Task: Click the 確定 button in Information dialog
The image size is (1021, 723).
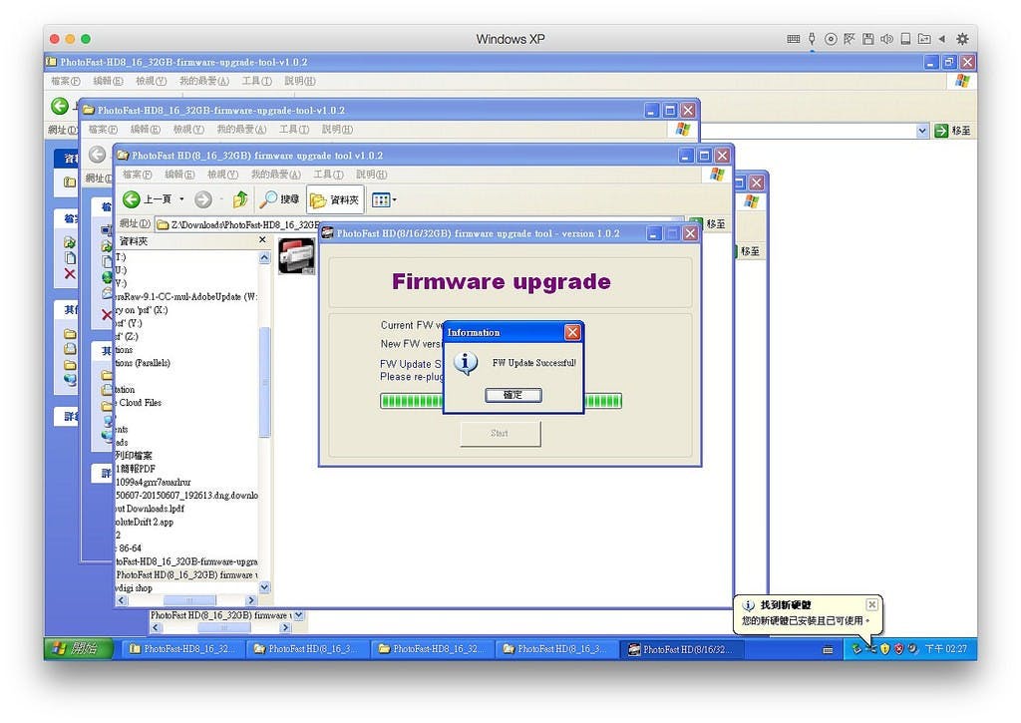Action: pos(512,395)
